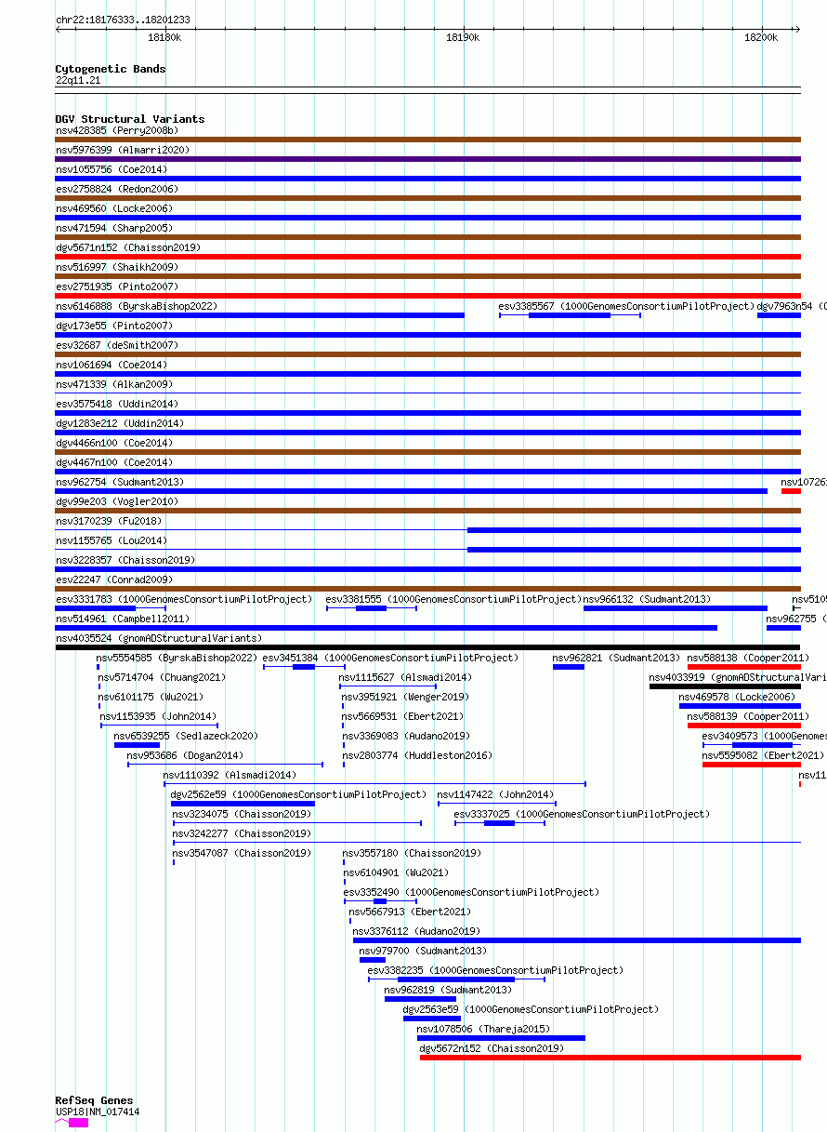Open variant nsv1110392 (Alsmadi2014)
This screenshot has height=1132, width=827.
tap(230, 775)
